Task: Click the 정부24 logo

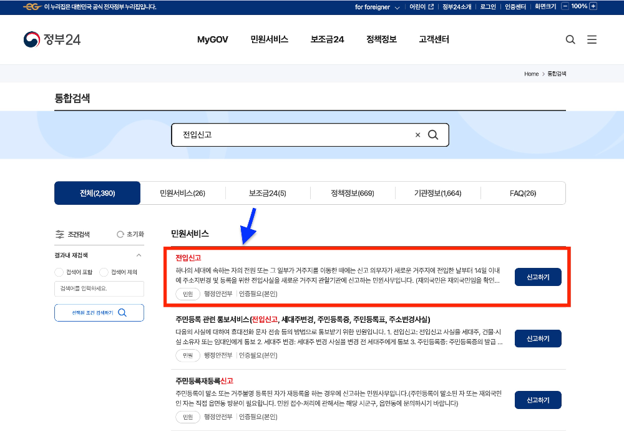Action: pyautogui.click(x=52, y=39)
